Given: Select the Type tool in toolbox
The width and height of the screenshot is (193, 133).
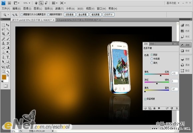Looking at the screenshot, I should (8, 57).
